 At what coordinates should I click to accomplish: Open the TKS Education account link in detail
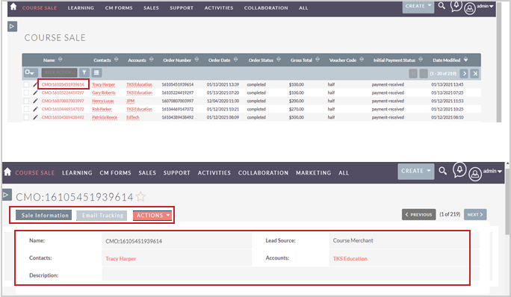coord(350,259)
